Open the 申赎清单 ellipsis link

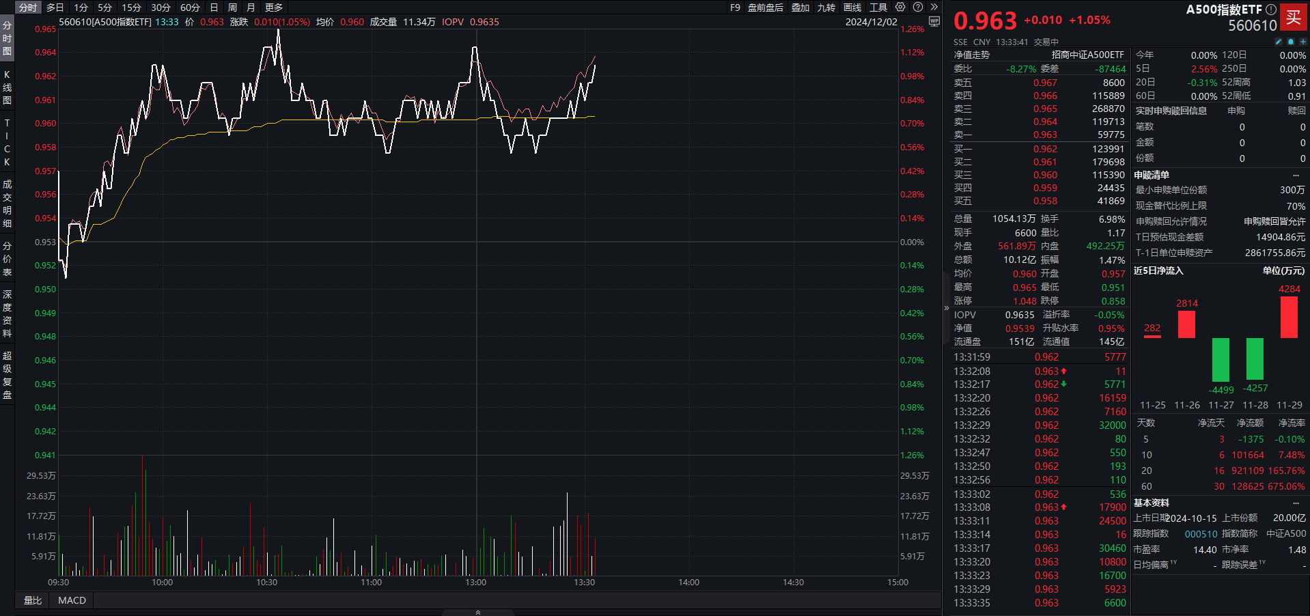[x=1296, y=175]
